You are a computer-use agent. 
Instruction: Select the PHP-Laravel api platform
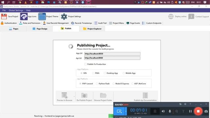pyautogui.click(x=80, y=84)
